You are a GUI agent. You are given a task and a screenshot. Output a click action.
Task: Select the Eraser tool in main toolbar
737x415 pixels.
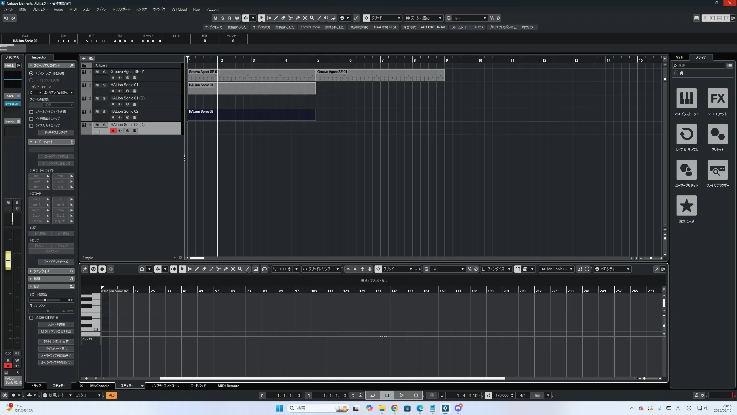(283, 18)
